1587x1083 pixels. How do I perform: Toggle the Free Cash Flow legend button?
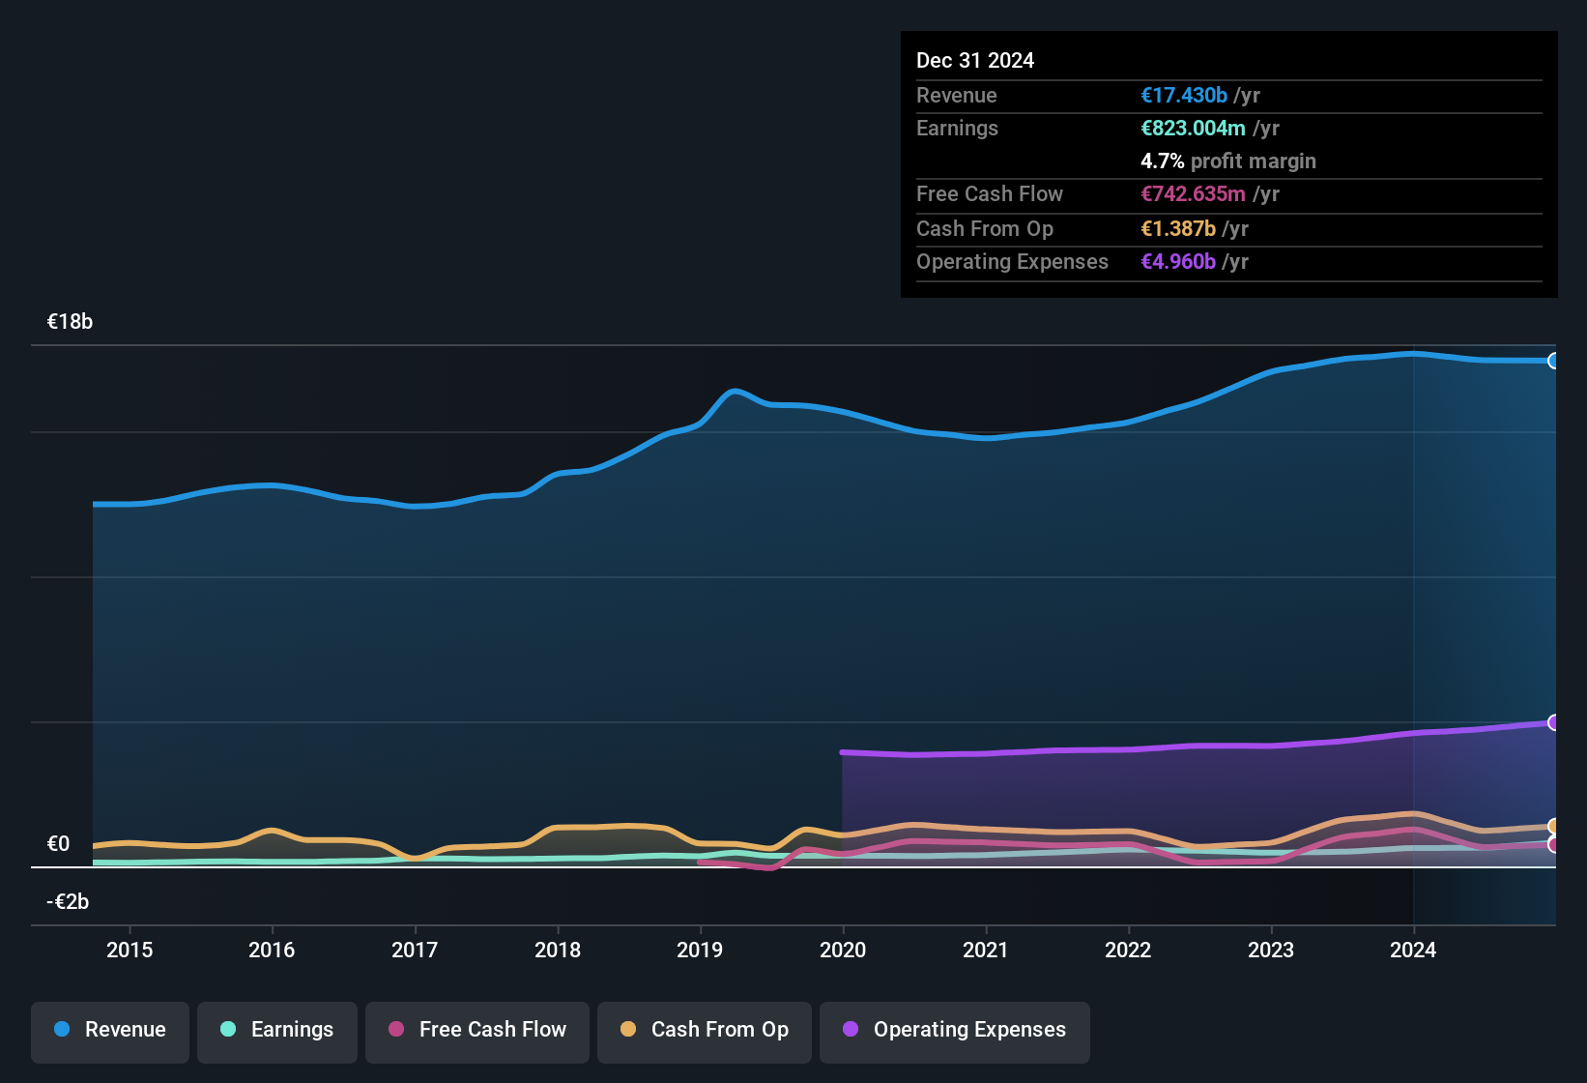pyautogui.click(x=477, y=1032)
